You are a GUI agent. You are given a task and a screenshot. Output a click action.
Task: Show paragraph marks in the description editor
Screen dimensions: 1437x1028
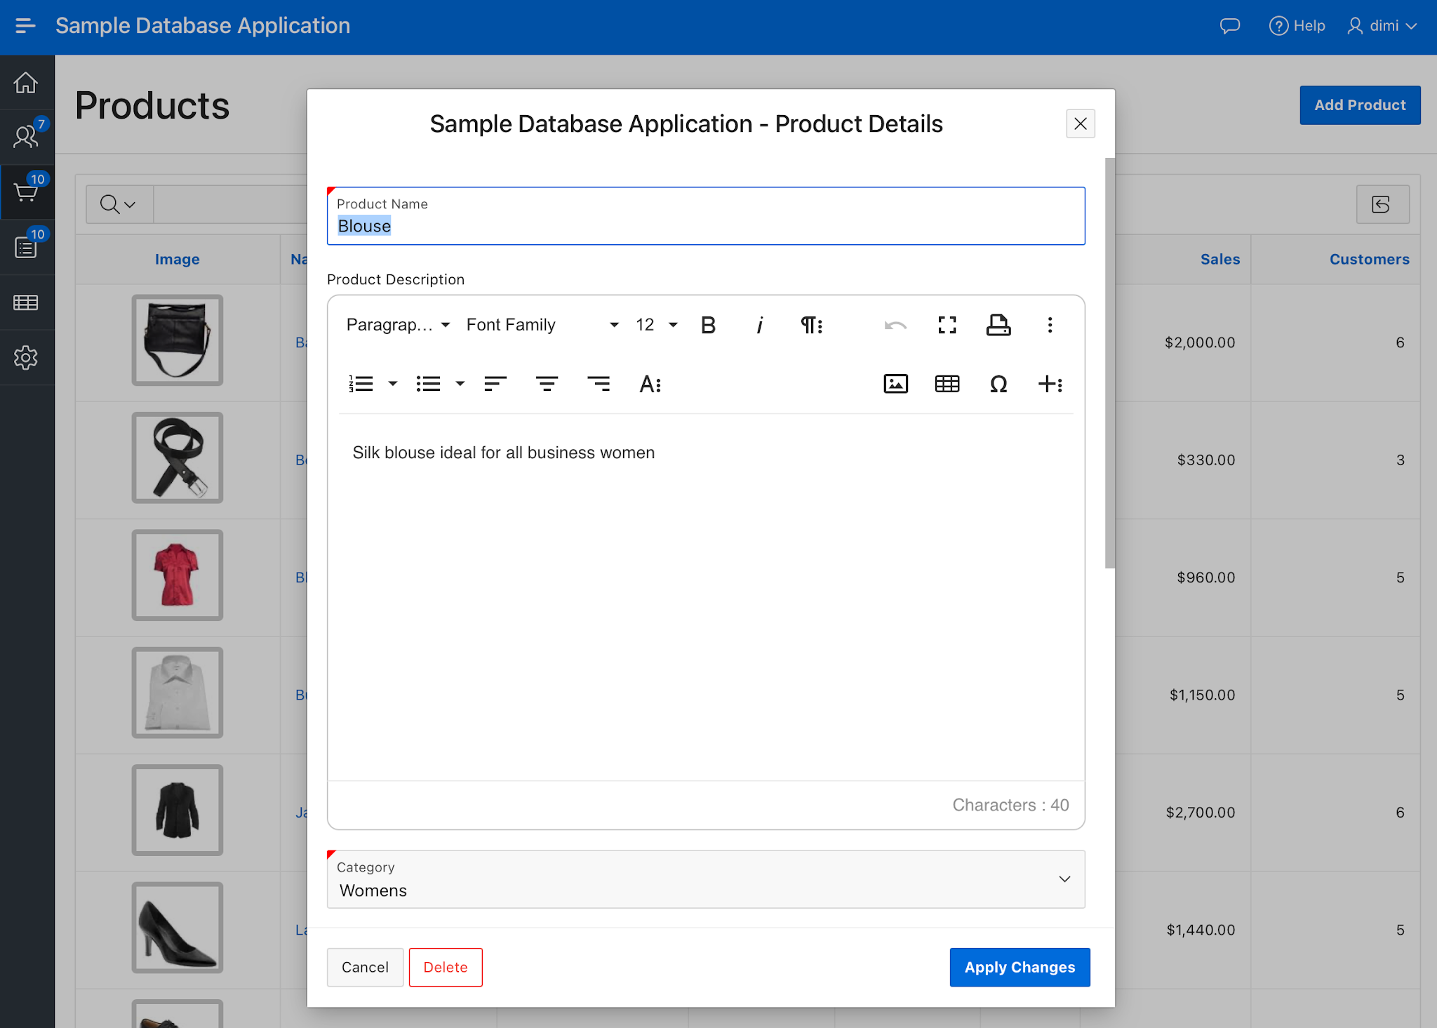pos(810,324)
